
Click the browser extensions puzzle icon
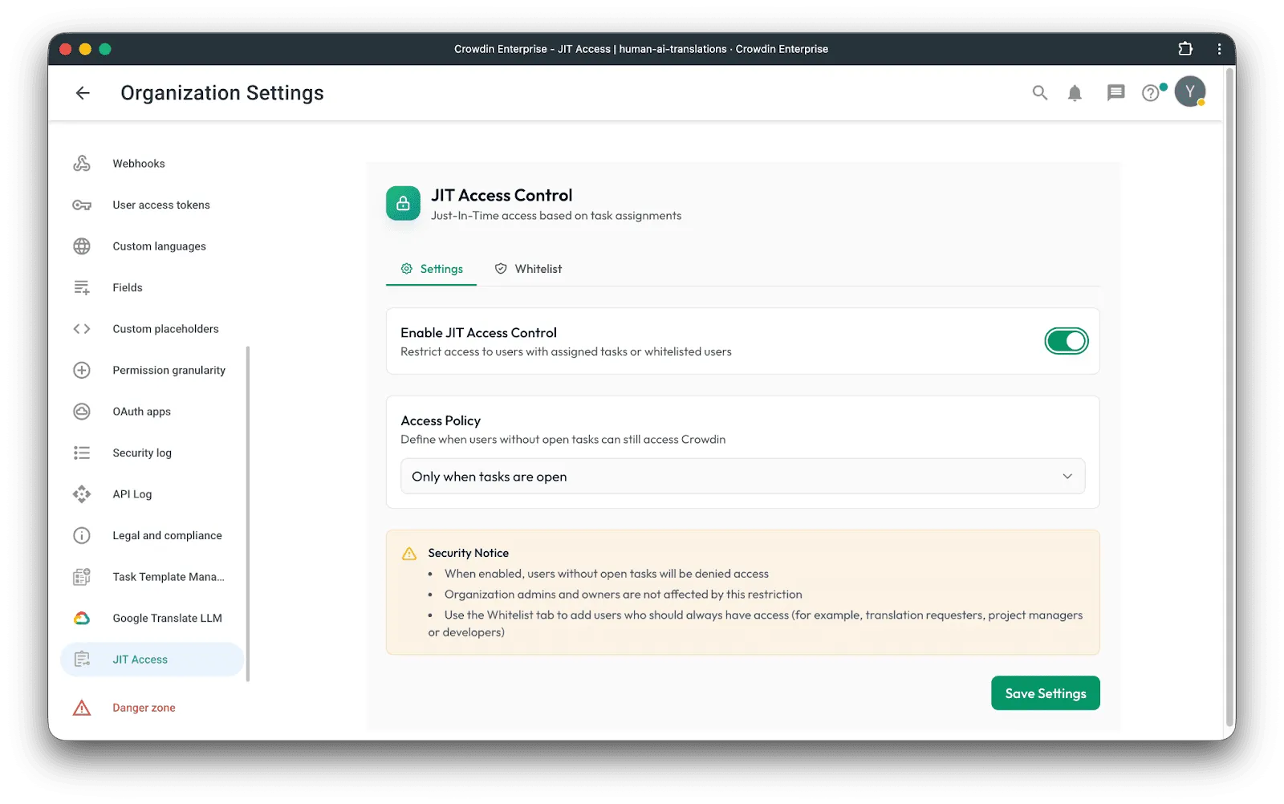point(1185,49)
